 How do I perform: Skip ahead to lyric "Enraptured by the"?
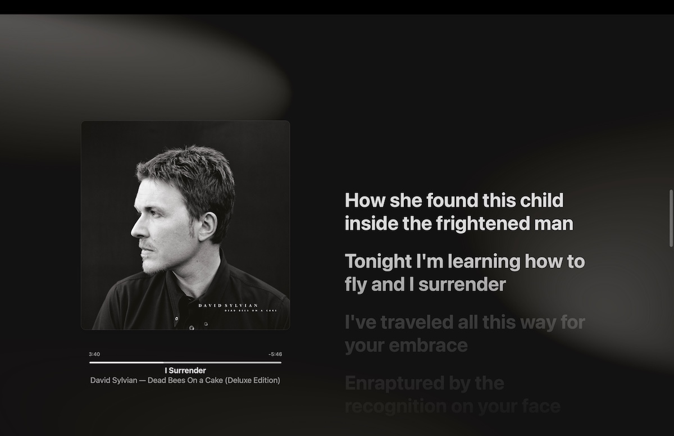pos(424,383)
